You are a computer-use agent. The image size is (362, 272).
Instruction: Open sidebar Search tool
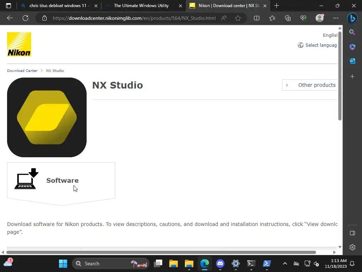352,32
